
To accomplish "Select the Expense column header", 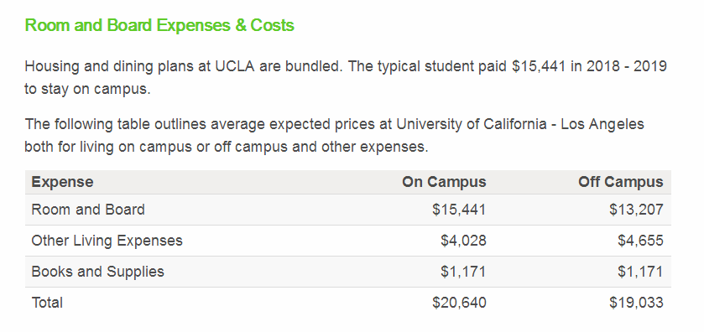I will pos(62,182).
